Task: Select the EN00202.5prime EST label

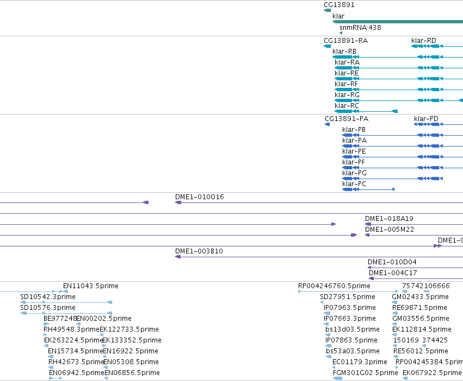Action: (103, 319)
